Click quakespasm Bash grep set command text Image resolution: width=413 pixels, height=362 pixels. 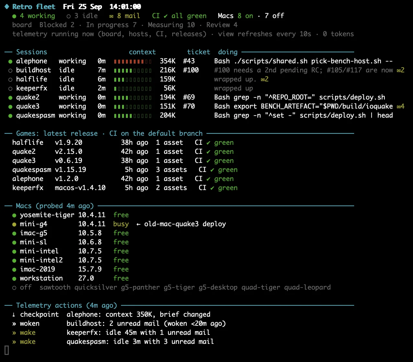point(304,115)
